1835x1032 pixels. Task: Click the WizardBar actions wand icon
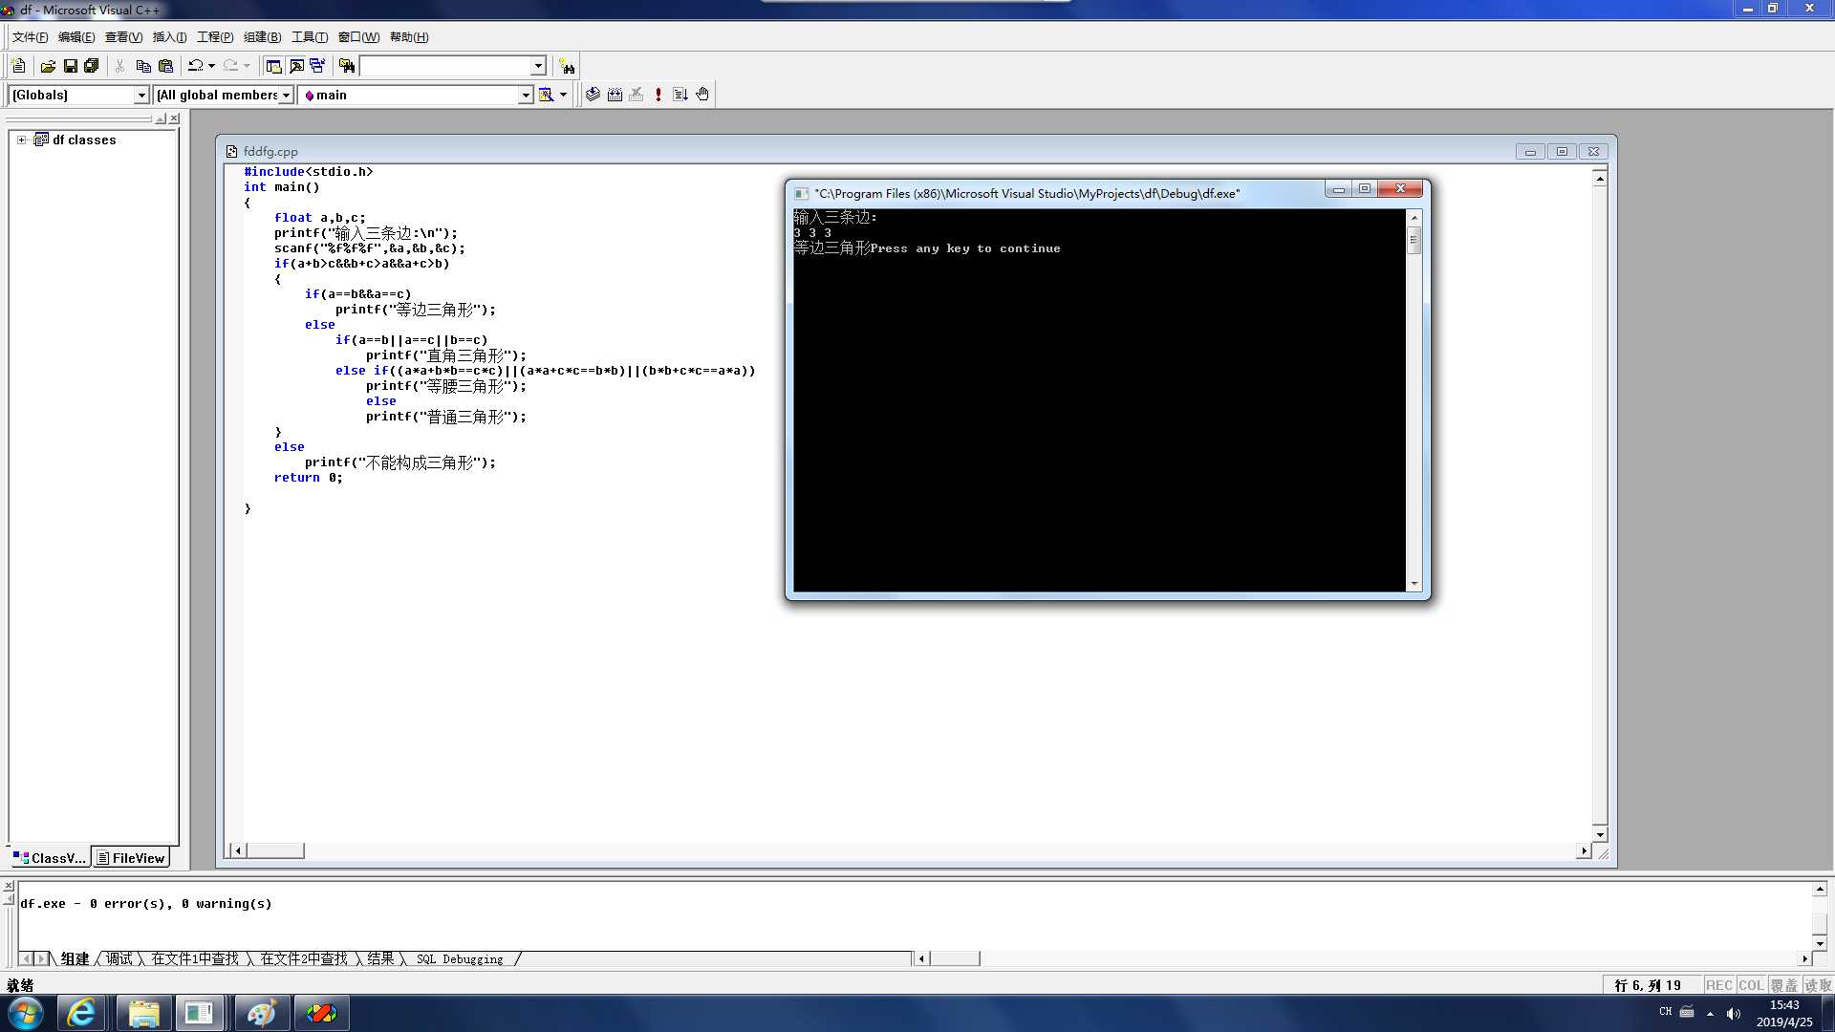(x=546, y=95)
